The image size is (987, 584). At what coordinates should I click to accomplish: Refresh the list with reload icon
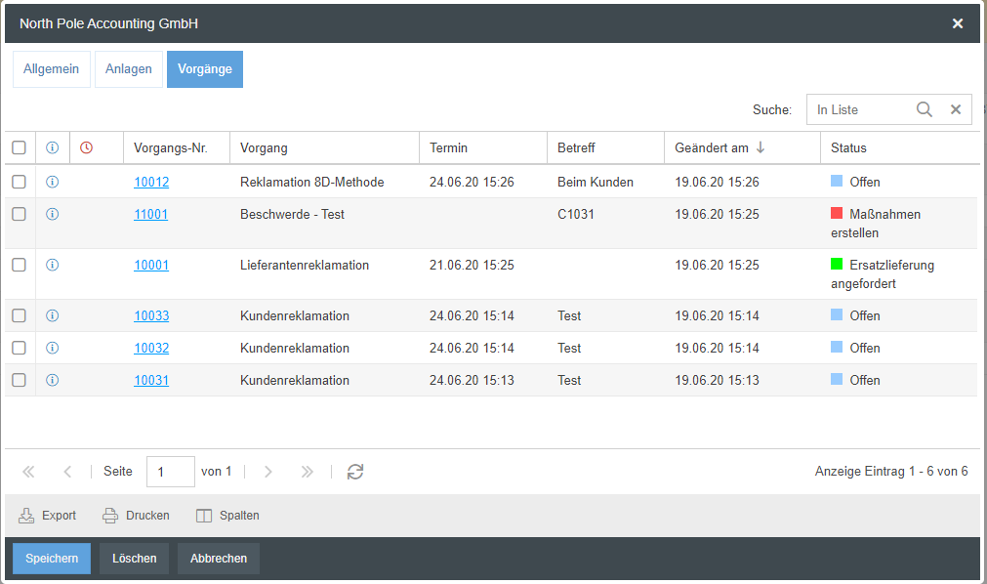point(355,472)
